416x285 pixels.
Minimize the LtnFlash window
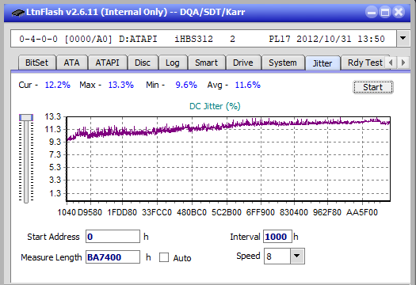pos(372,12)
